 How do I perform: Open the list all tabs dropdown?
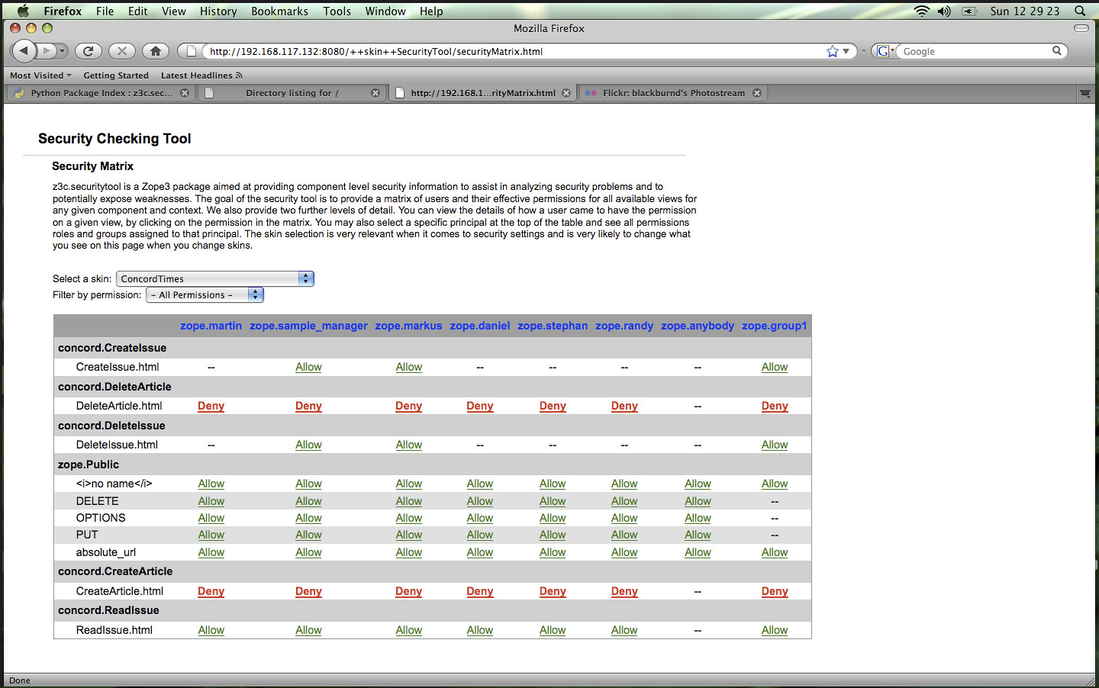click(1084, 93)
